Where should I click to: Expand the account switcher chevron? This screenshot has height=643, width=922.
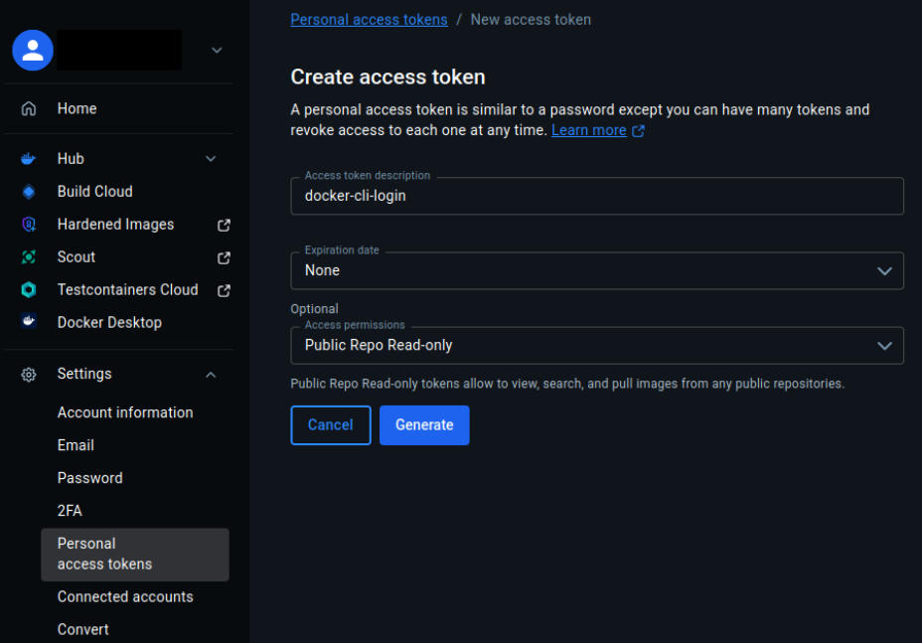pos(217,50)
